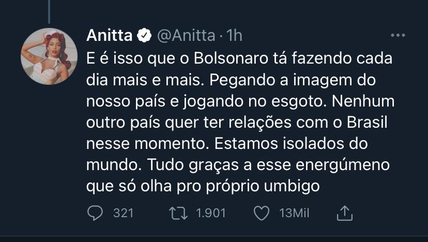Click the thread line above the avatar
This screenshot has height=242, width=428.
[x=49, y=11]
